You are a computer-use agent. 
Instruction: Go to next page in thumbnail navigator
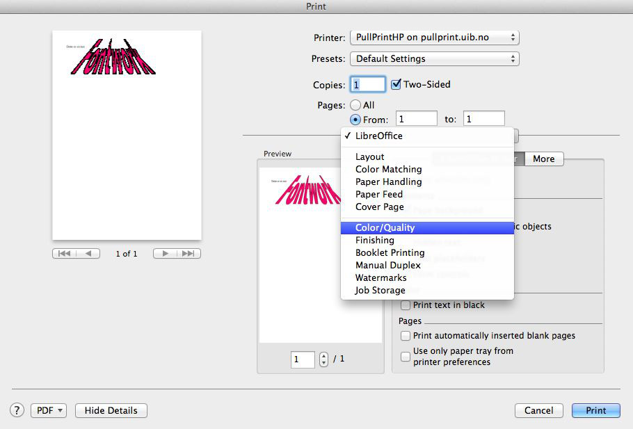(x=165, y=254)
